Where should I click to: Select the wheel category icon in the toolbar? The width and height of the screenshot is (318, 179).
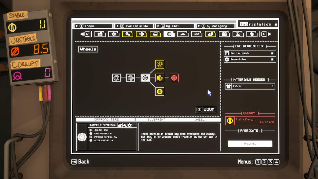tap(169, 34)
